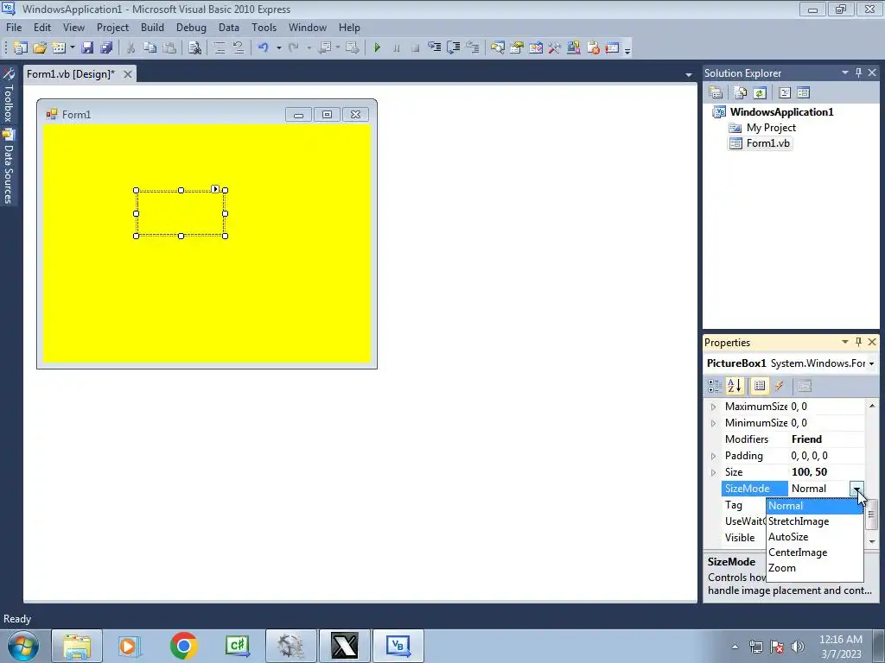
Task: Click the Paste clipboard icon
Action: [169, 48]
